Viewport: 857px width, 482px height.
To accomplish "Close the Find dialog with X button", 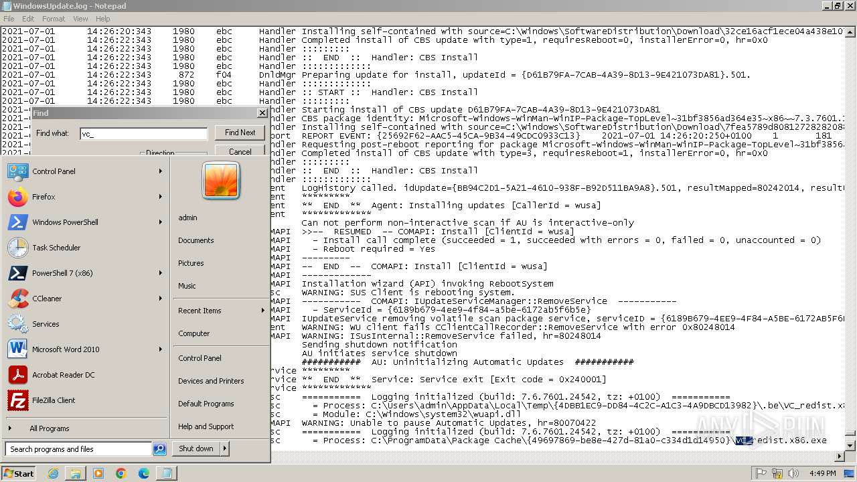I will [x=262, y=113].
